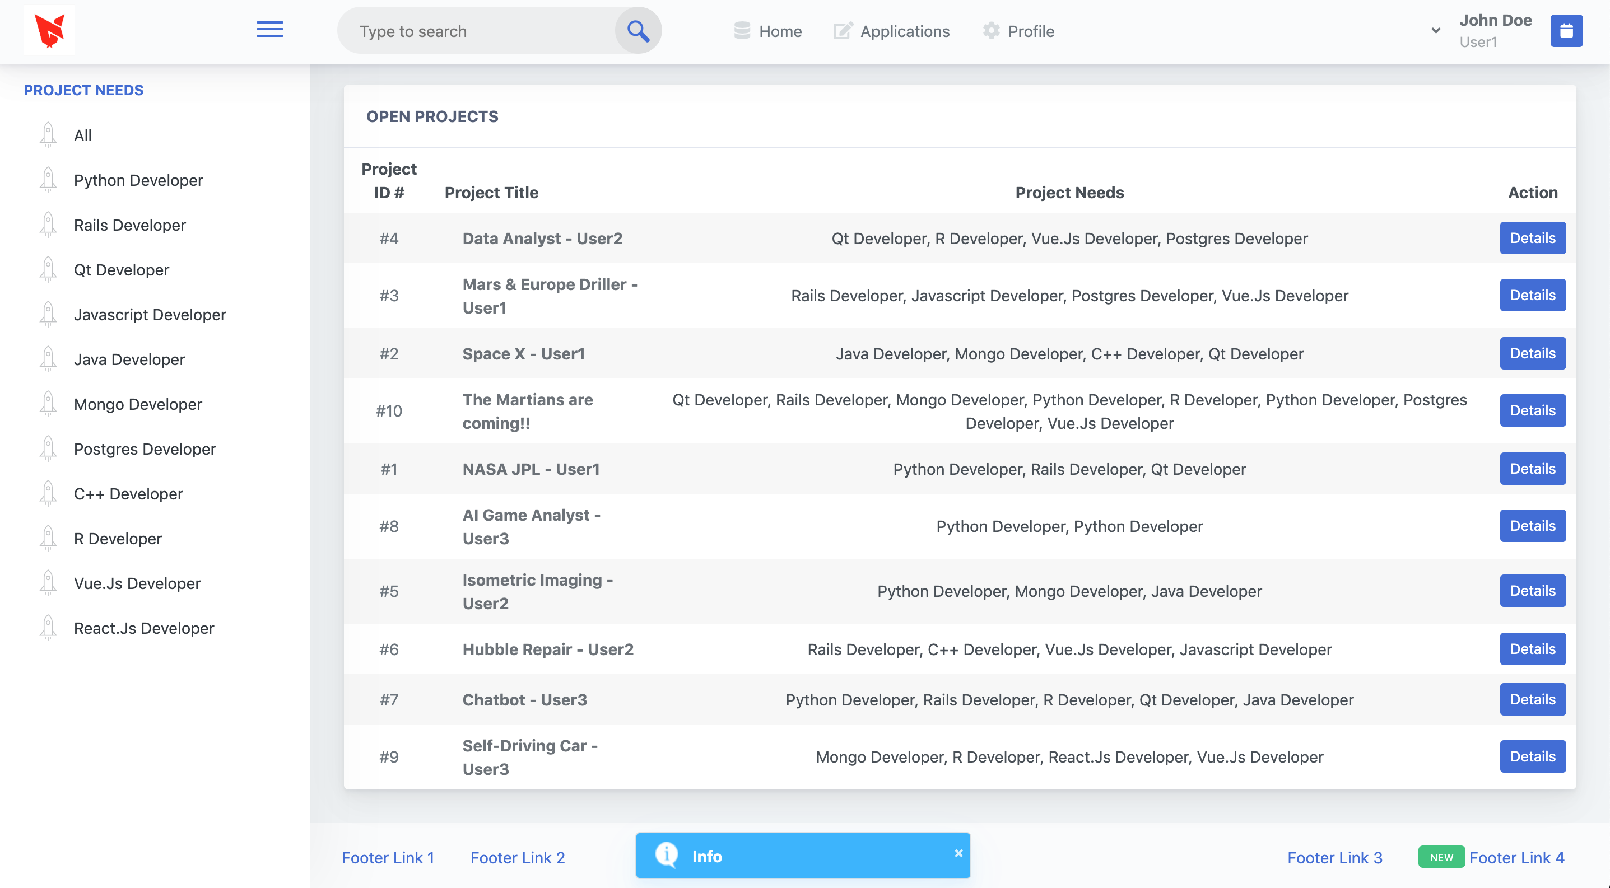Open Footer Link 3
Viewport: 1610px width, 888px height.
pos(1334,857)
